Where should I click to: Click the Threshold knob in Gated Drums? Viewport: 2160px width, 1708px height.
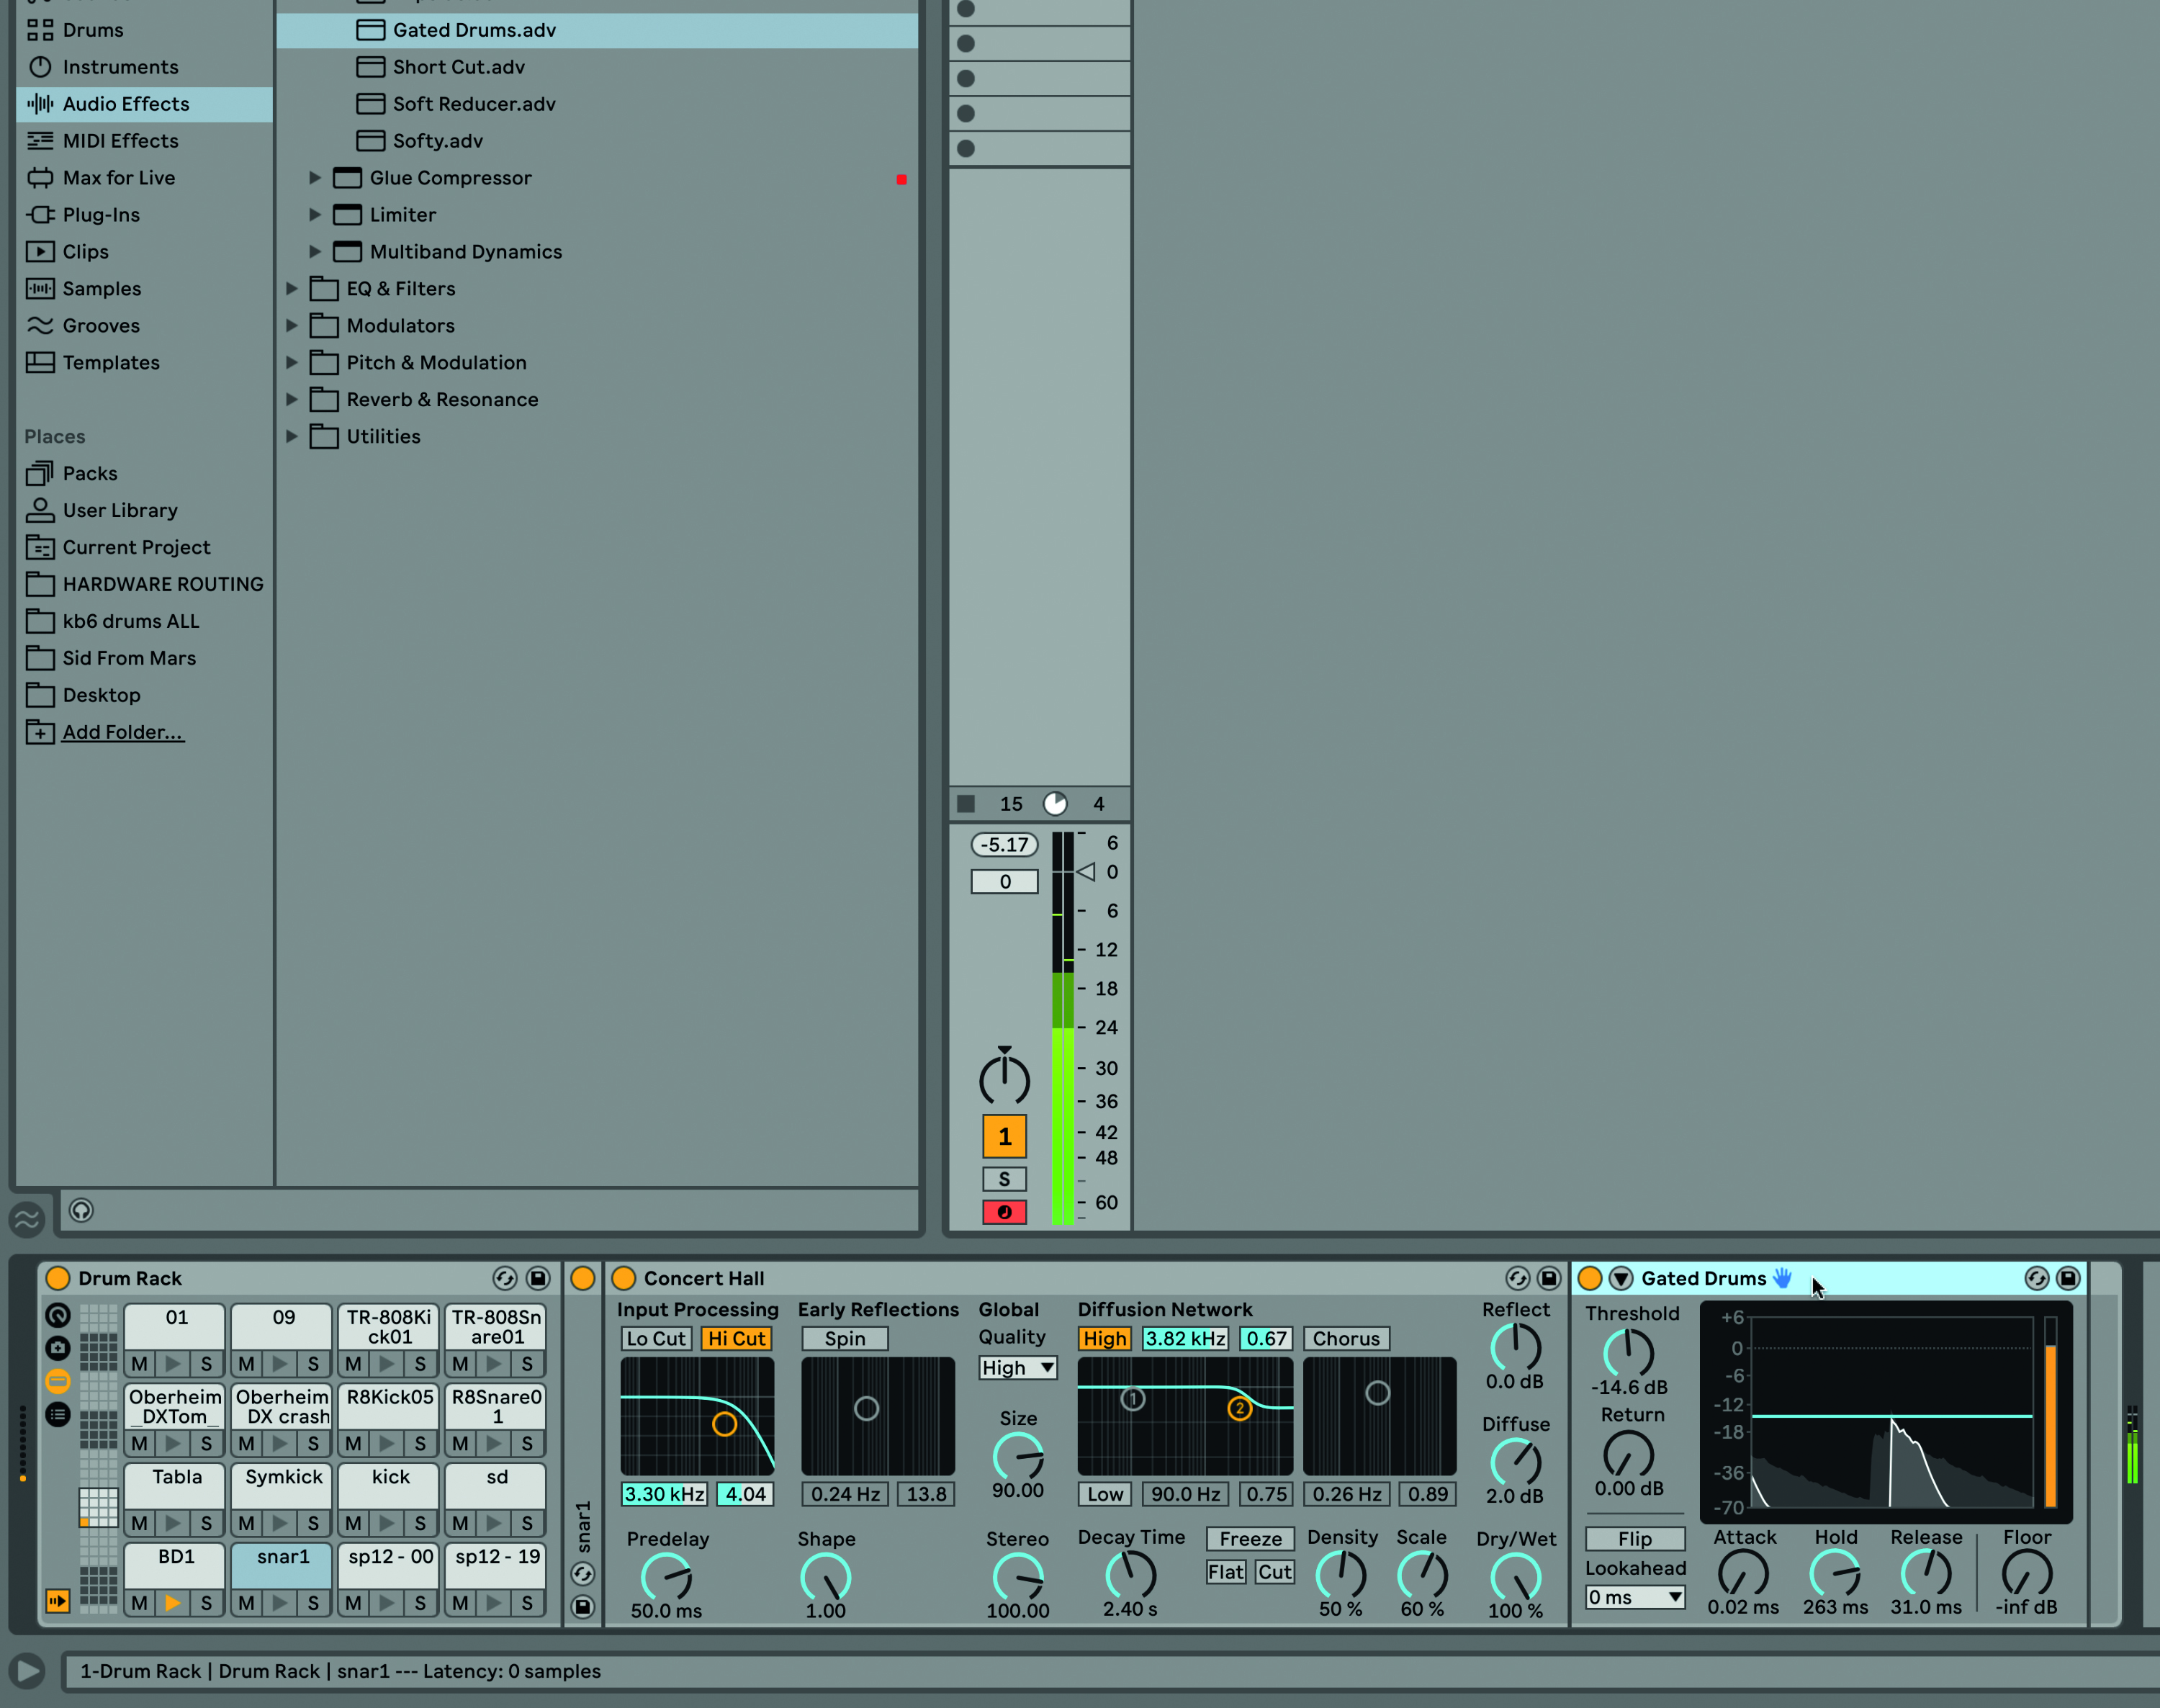pos(1628,1353)
